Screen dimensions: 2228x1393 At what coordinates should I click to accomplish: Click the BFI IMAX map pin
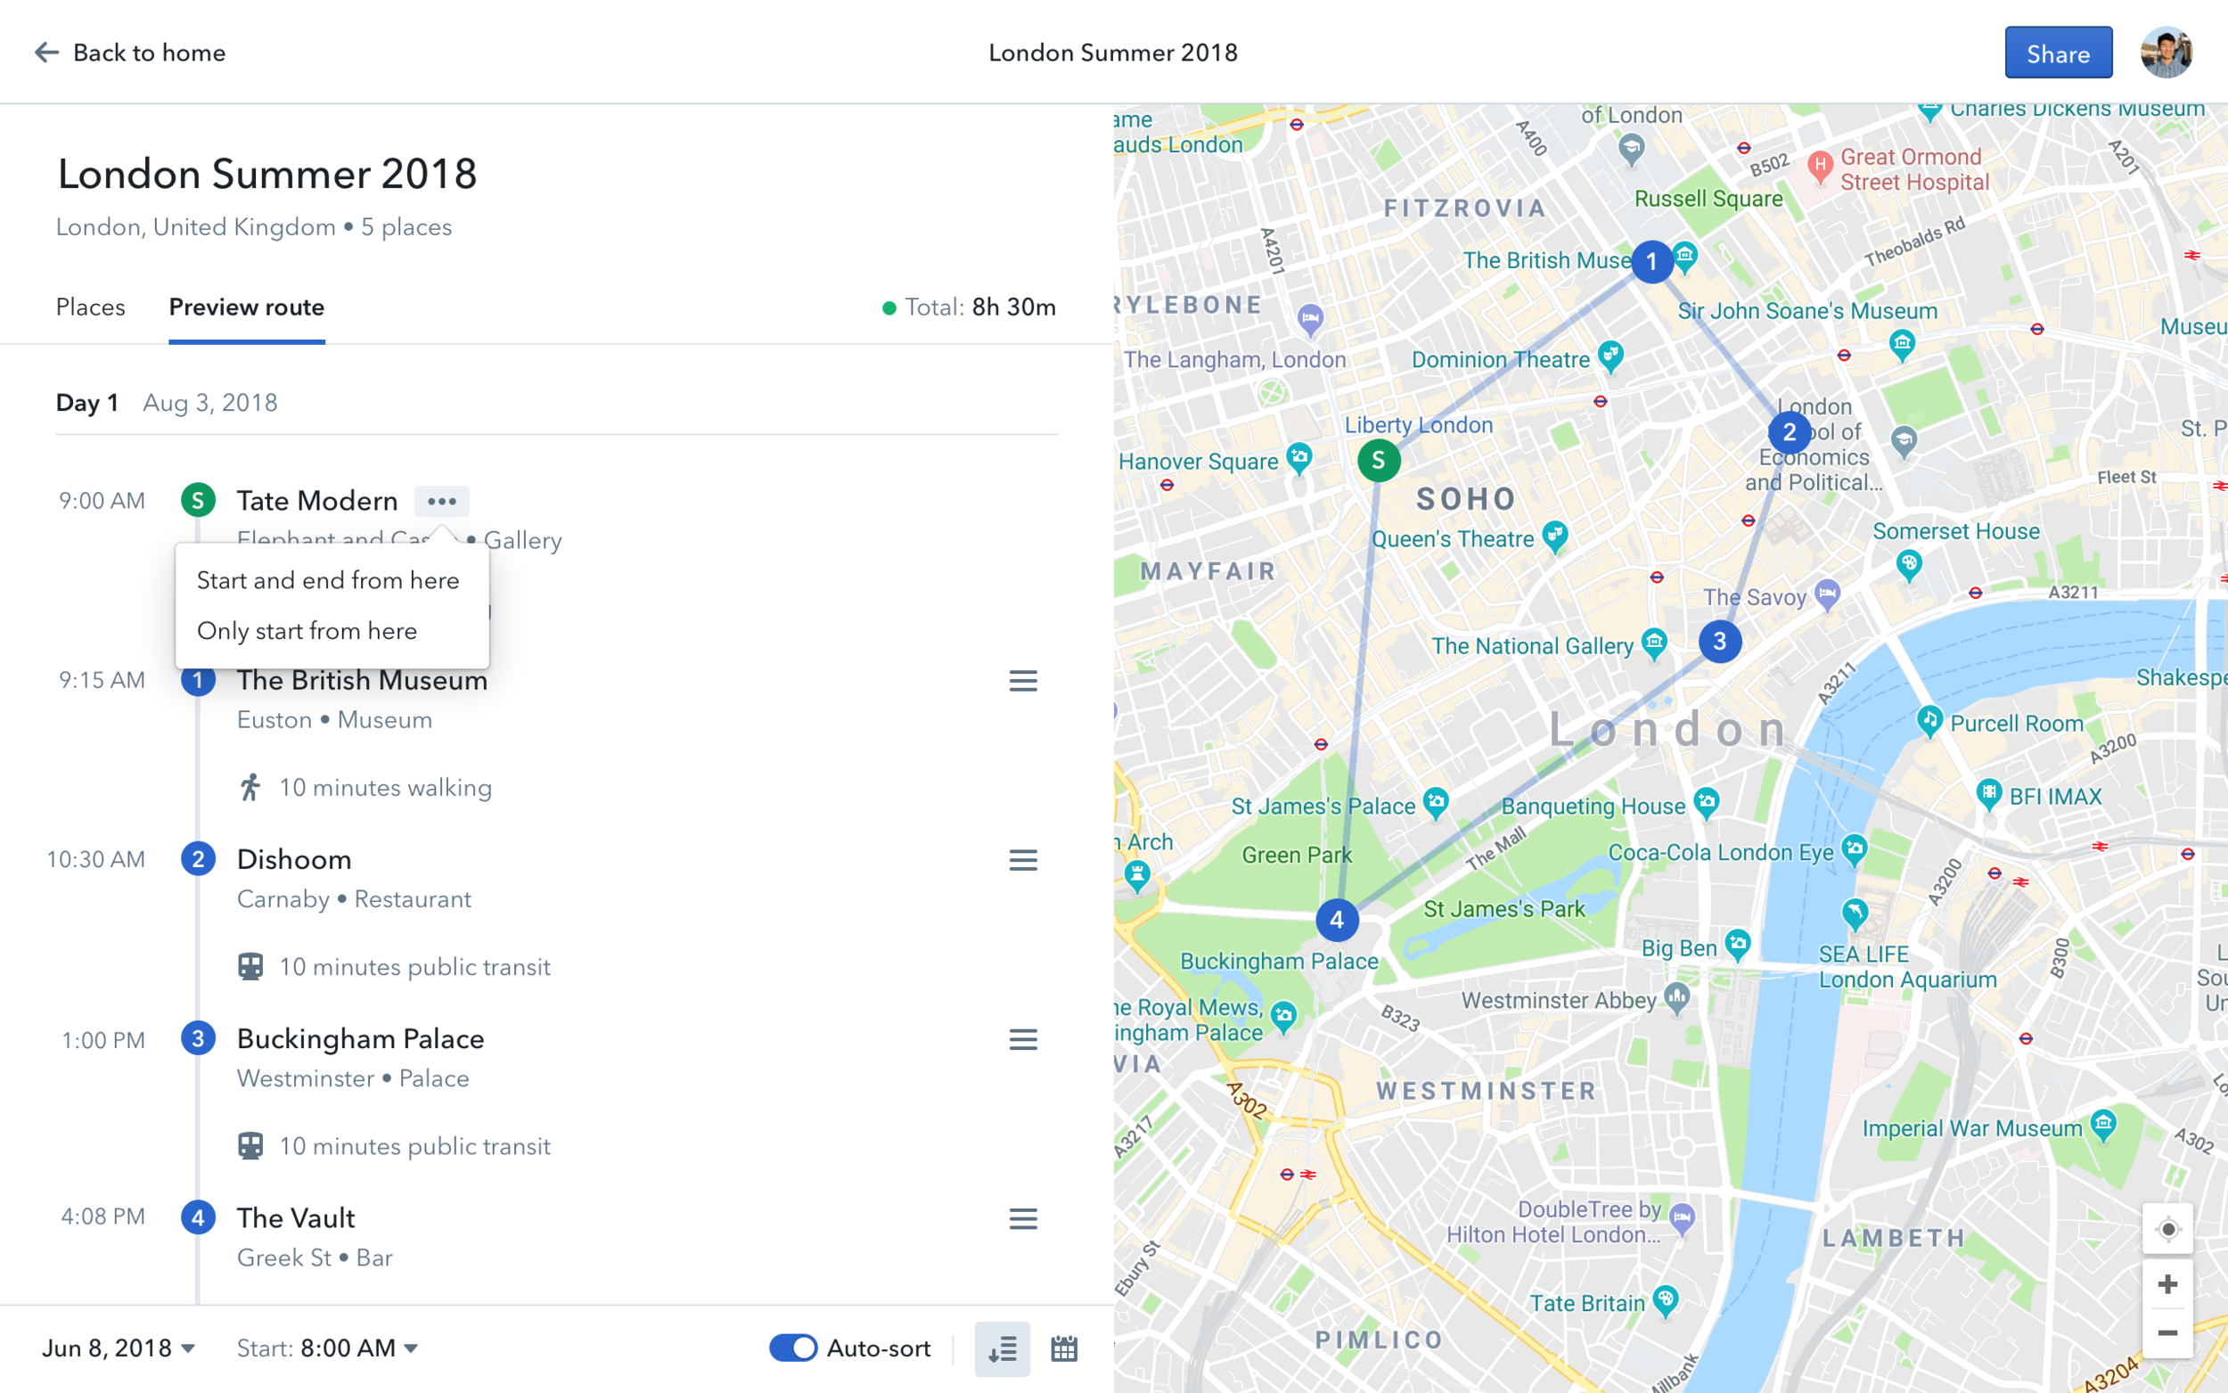pyautogui.click(x=1989, y=794)
